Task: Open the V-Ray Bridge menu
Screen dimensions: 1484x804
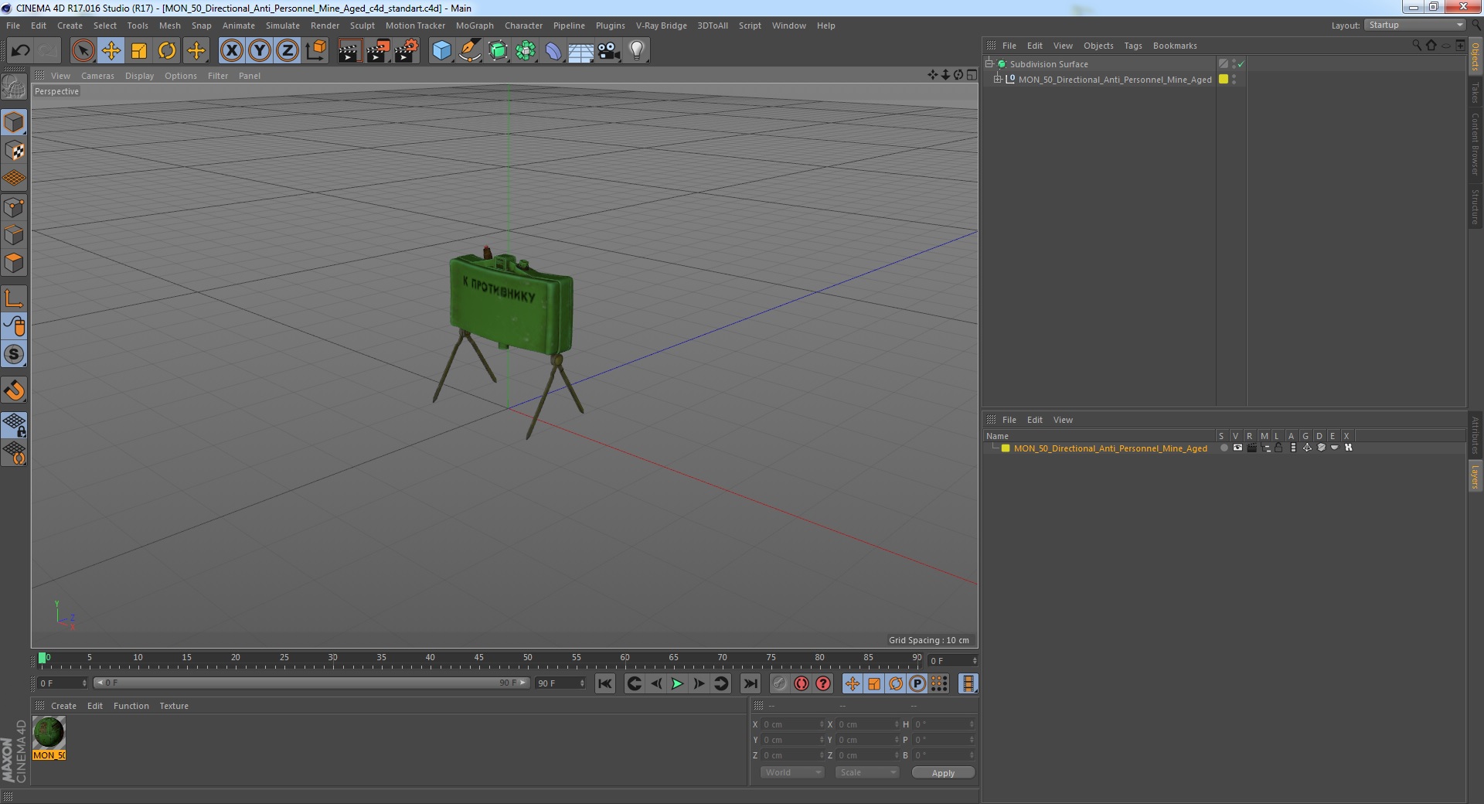Action: click(x=661, y=26)
